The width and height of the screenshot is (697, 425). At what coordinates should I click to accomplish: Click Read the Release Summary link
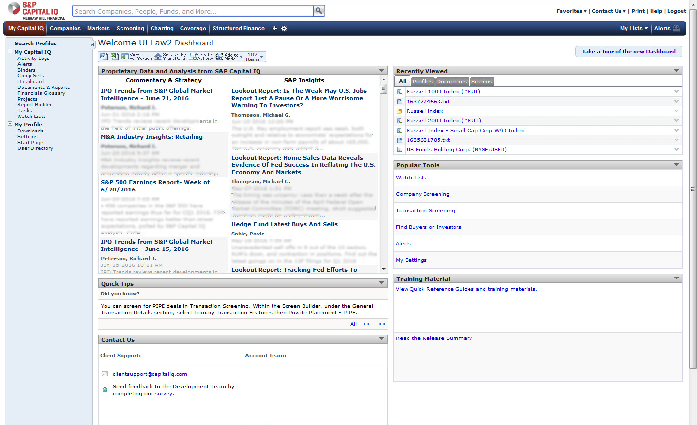pos(434,338)
